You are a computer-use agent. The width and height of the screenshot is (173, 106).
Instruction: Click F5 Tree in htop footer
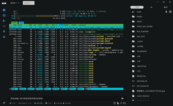tap(47, 89)
